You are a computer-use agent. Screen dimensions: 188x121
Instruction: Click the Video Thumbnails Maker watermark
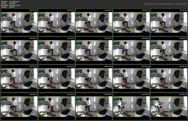(x=165, y=4)
